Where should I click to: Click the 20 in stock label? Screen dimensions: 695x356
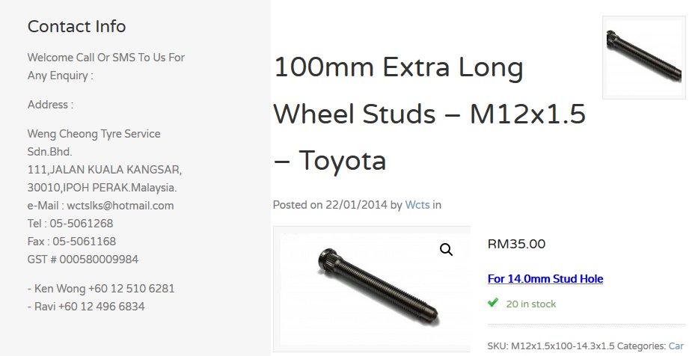[x=530, y=304]
